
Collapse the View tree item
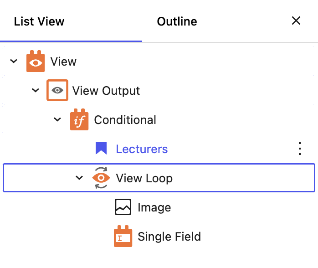[14, 61]
